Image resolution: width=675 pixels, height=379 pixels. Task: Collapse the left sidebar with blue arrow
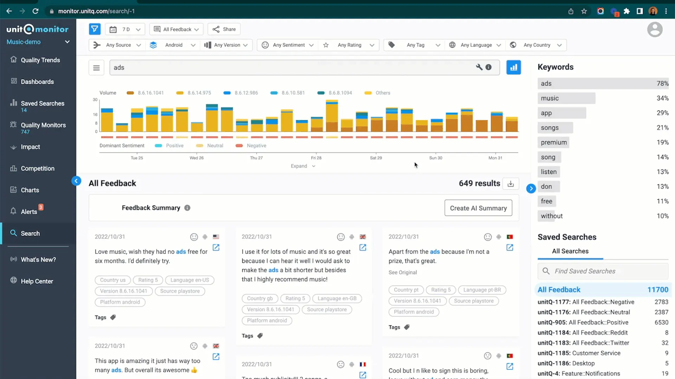[76, 181]
